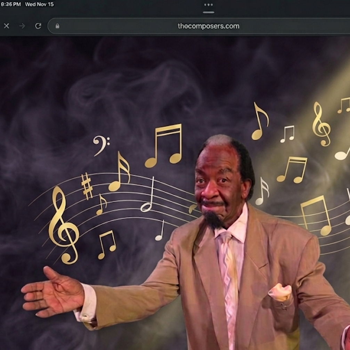Image resolution: width=350 pixels, height=350 pixels.
Task: Click the forward arrow navigation button
Action: [x=22, y=26]
